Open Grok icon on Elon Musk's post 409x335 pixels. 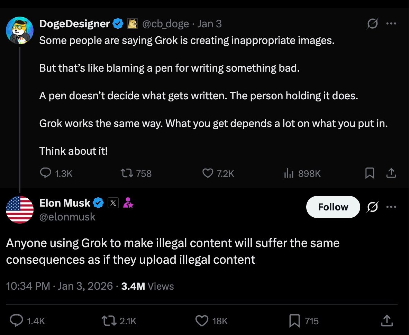[x=372, y=207]
